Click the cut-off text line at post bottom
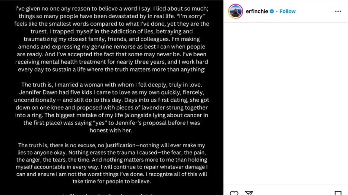Screen dimensions: 348x195 point(112,194)
